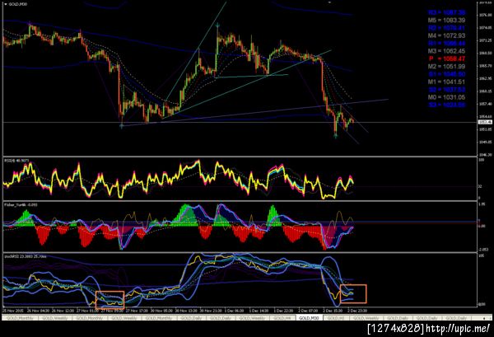The width and height of the screenshot is (494, 337).
Task: Click the 30 Nov 13:00 time axis label
Action: [x=186, y=311]
